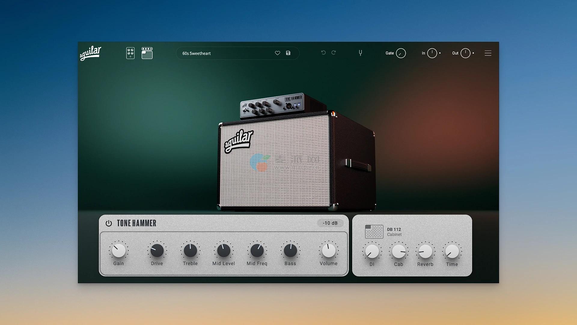Toggle the Tone Hammer power button
Image resolution: width=577 pixels, height=325 pixels.
pos(109,223)
